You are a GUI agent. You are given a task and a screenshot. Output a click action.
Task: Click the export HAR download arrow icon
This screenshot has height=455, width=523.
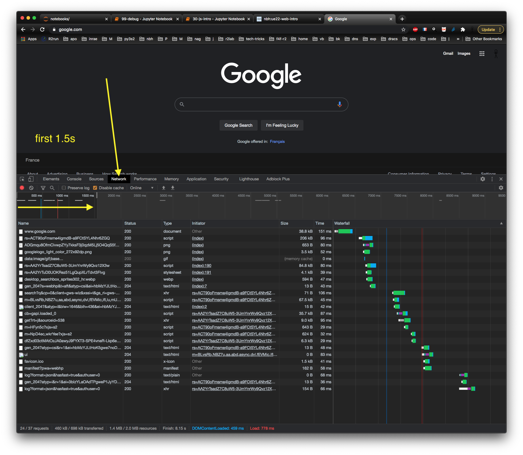173,188
